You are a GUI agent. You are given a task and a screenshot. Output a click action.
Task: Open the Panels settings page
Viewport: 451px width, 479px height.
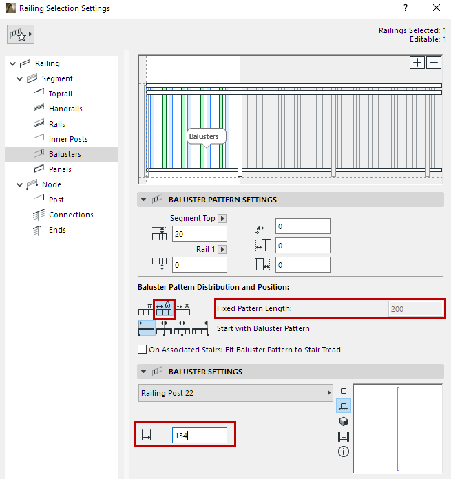(60, 169)
